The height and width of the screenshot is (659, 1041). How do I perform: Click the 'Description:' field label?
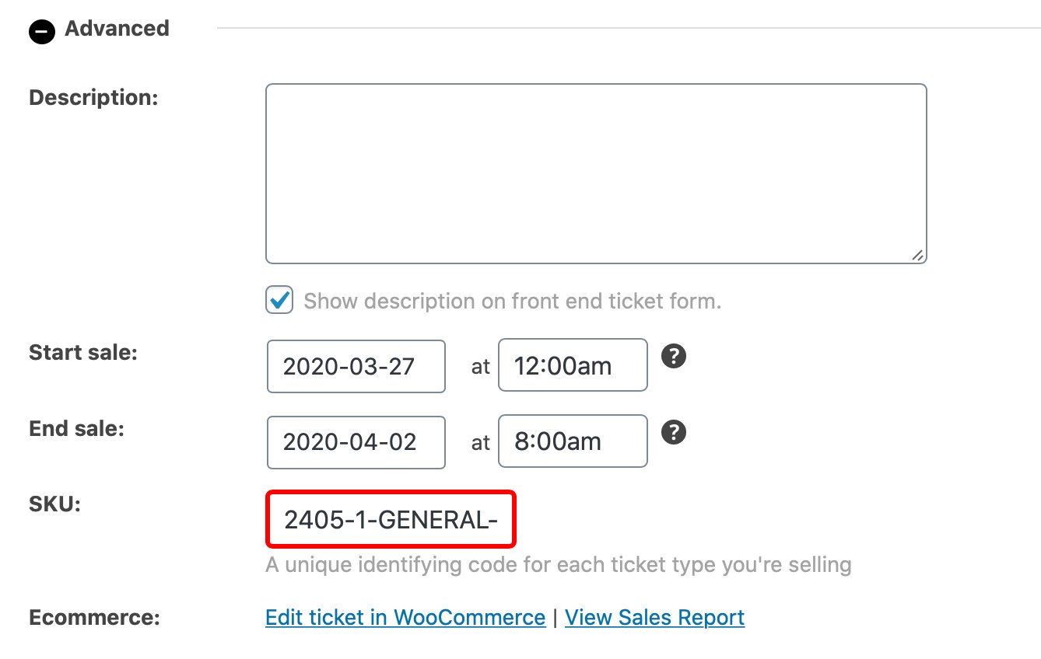[x=93, y=98]
